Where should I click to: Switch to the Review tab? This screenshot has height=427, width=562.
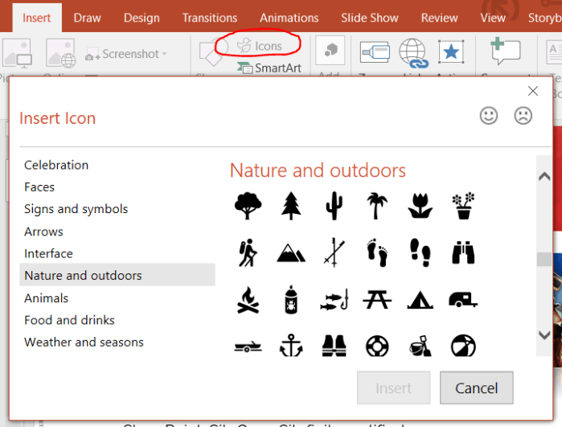click(440, 18)
